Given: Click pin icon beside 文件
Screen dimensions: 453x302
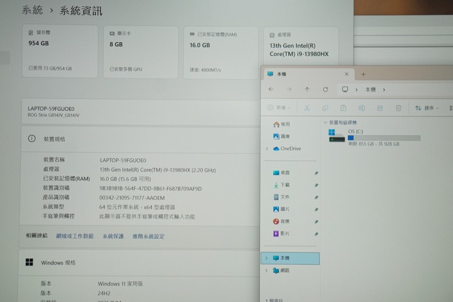Looking at the screenshot, I should (x=316, y=197).
